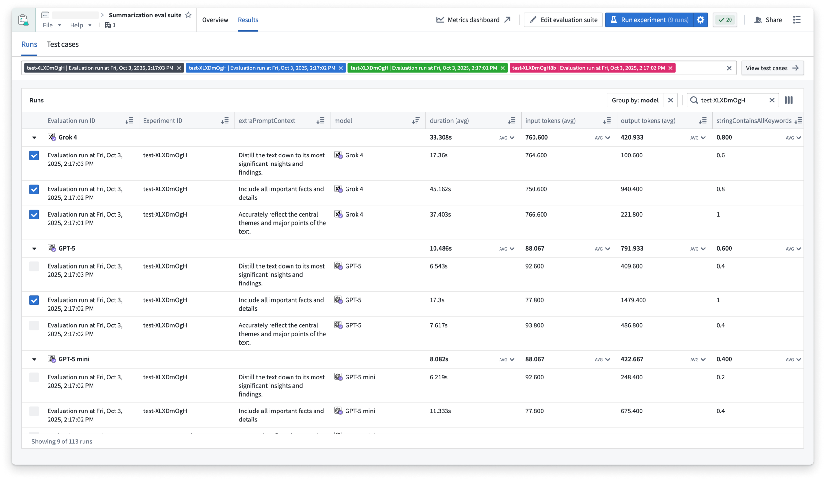Open the Overview tab

[x=215, y=20]
